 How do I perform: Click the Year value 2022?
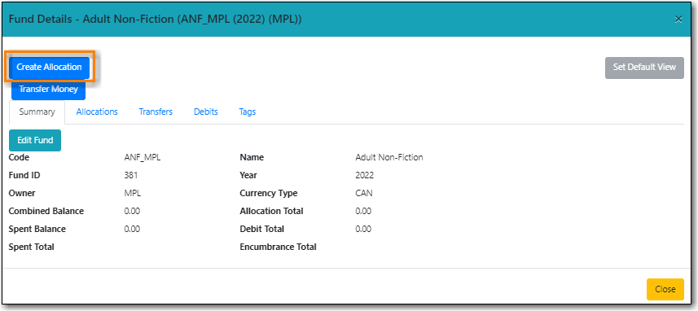coord(365,175)
